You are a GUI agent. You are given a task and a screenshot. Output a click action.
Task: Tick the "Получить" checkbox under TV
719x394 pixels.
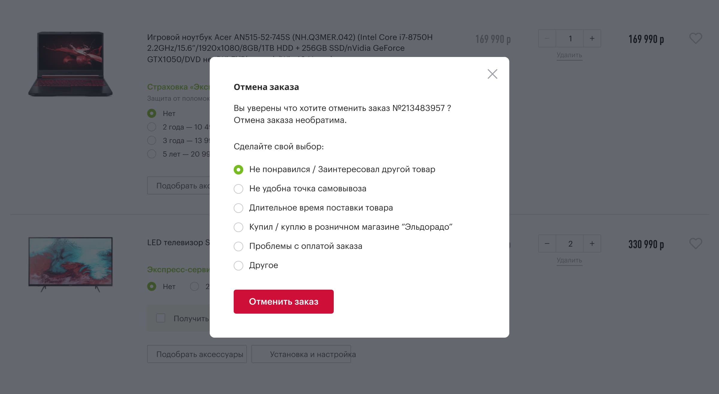coord(161,318)
